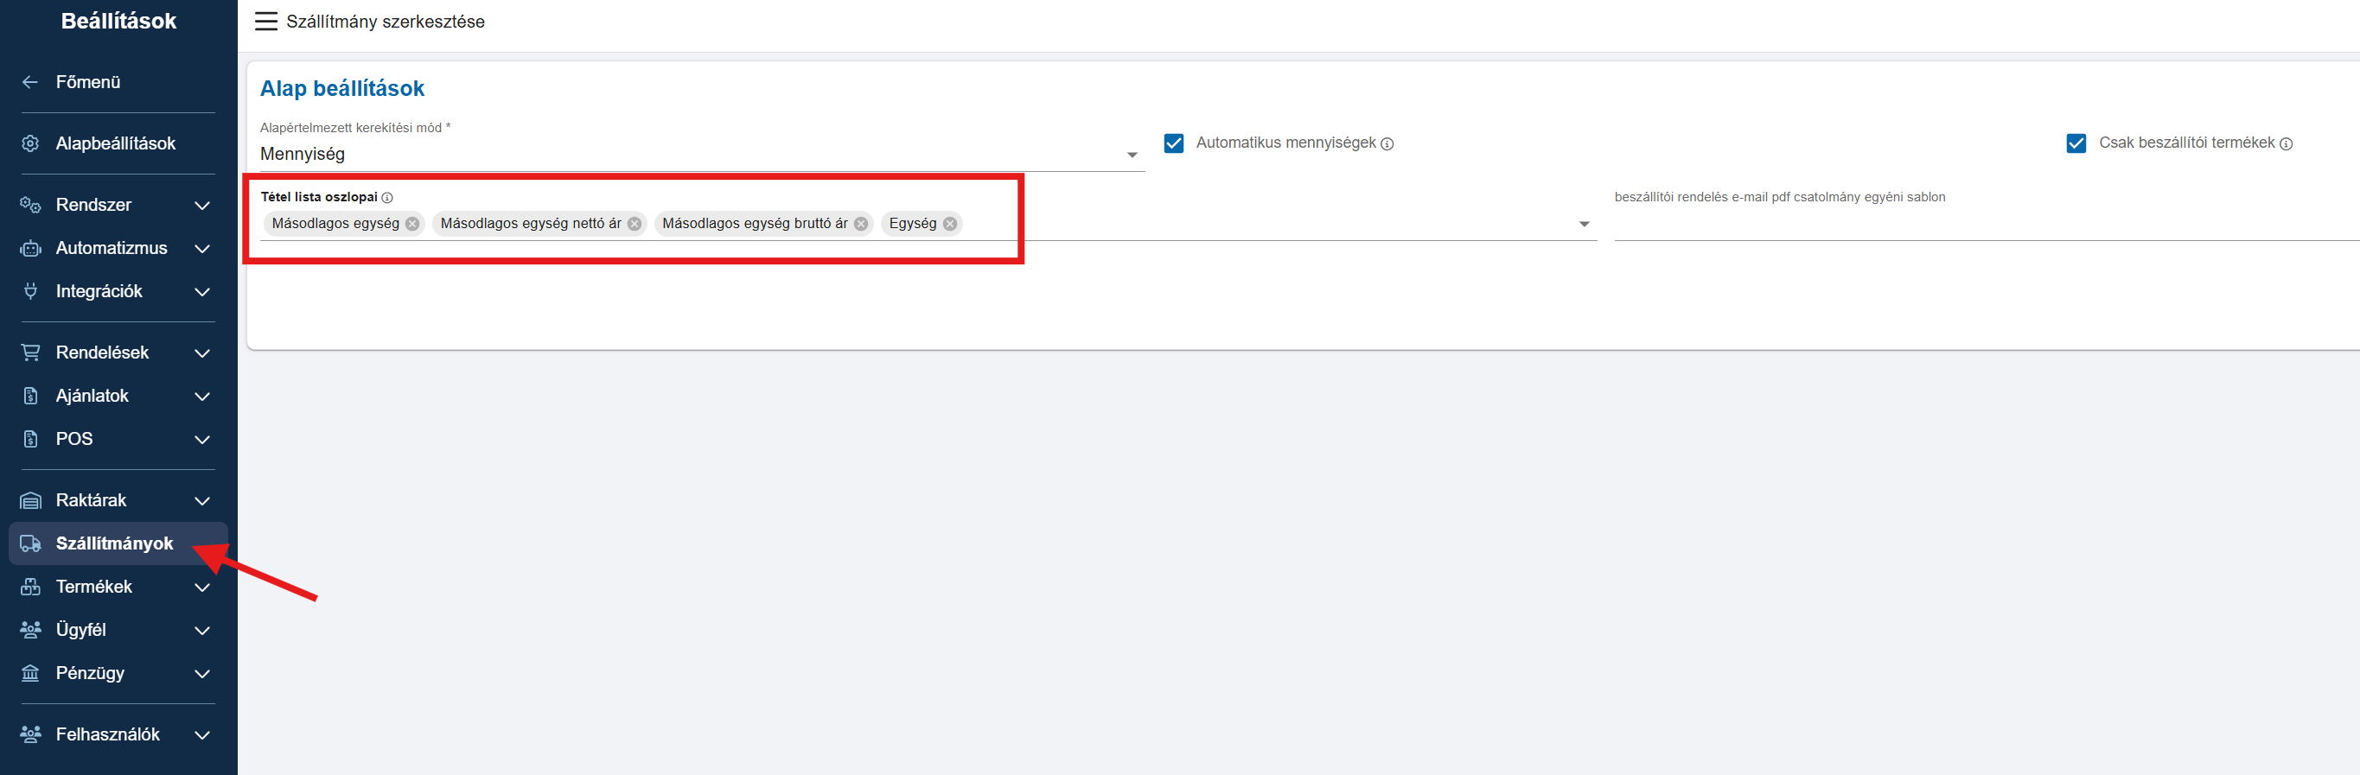Open Alapbeállítások in the sidebar

point(118,143)
